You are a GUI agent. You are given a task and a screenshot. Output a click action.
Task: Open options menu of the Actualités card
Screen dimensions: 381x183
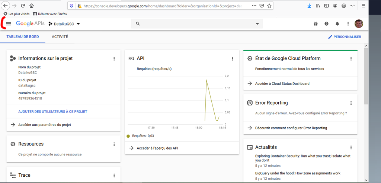tap(350, 147)
